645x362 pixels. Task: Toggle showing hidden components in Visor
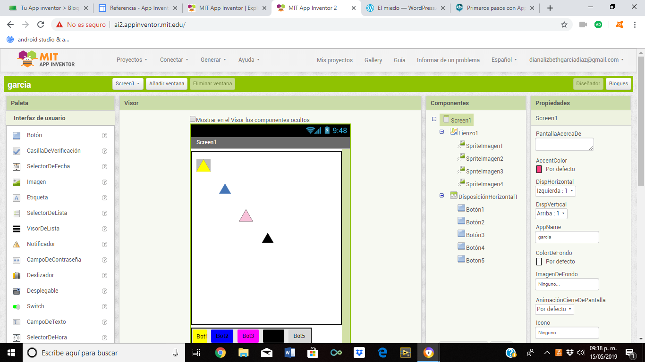pos(193,119)
